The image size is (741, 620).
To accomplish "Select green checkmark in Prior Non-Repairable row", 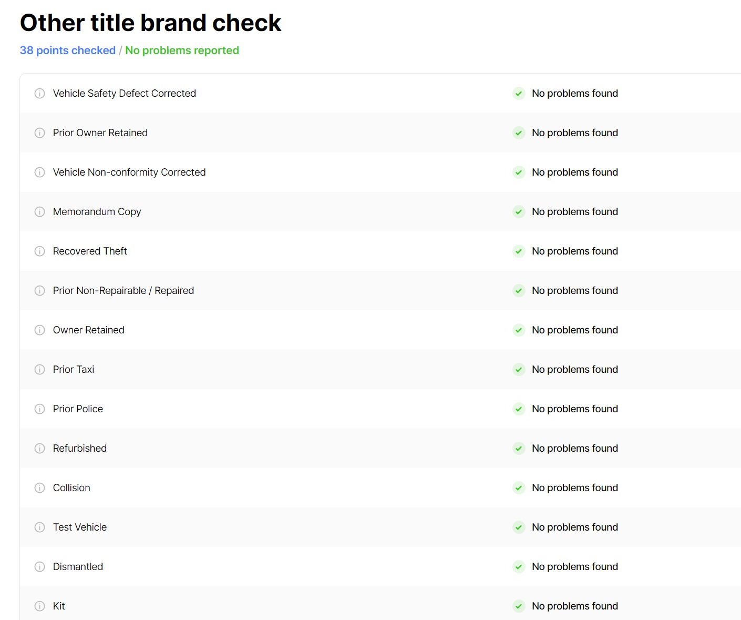I will coord(519,291).
